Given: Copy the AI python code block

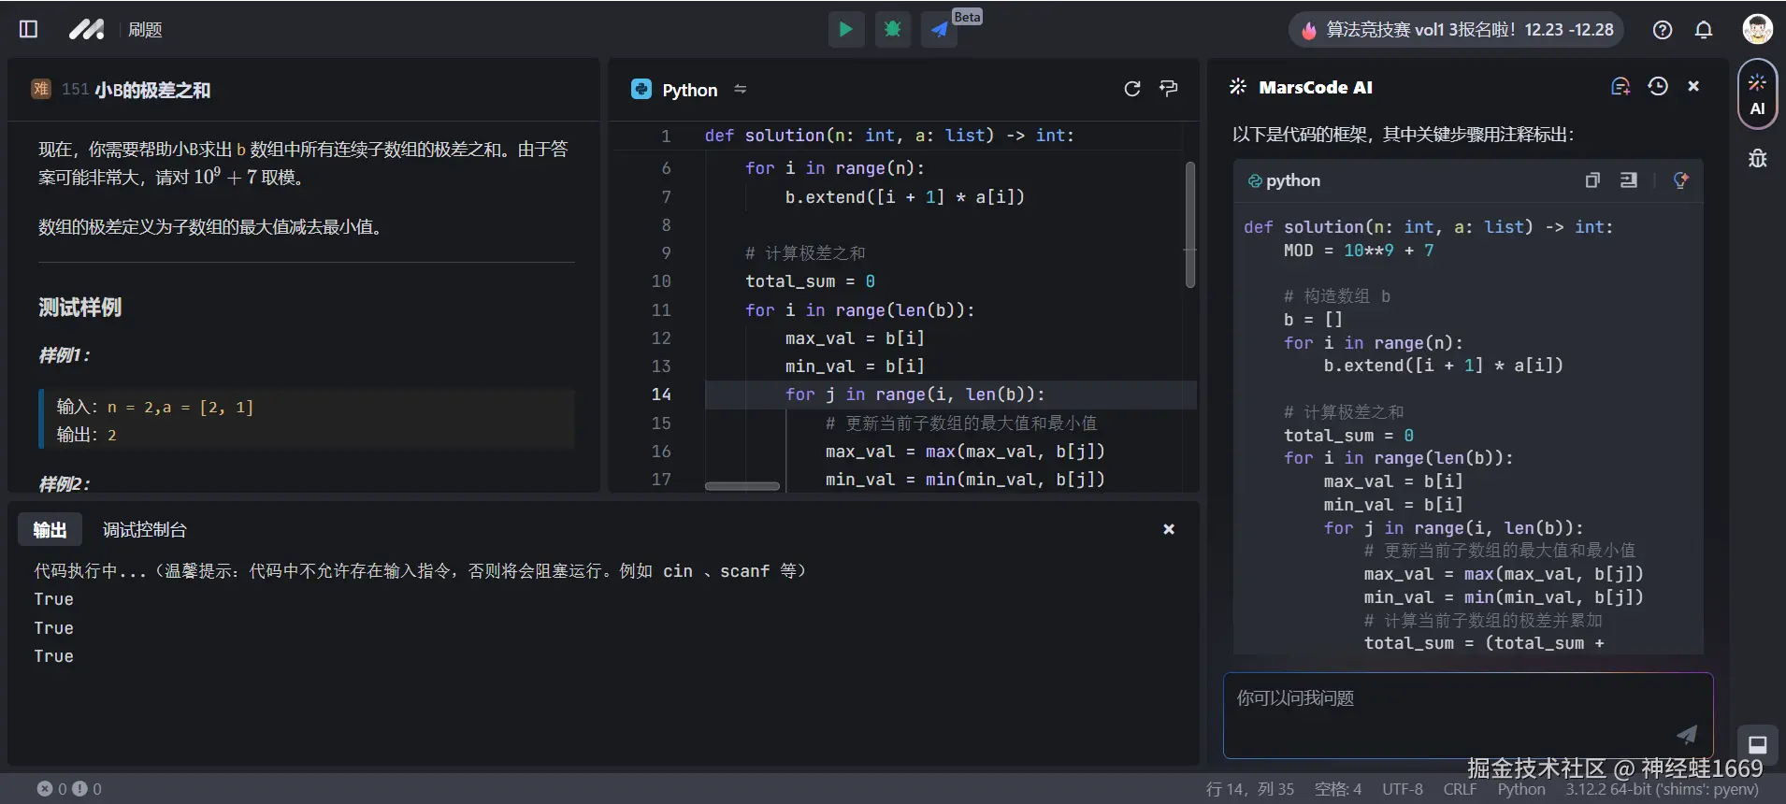Looking at the screenshot, I should [x=1592, y=179].
